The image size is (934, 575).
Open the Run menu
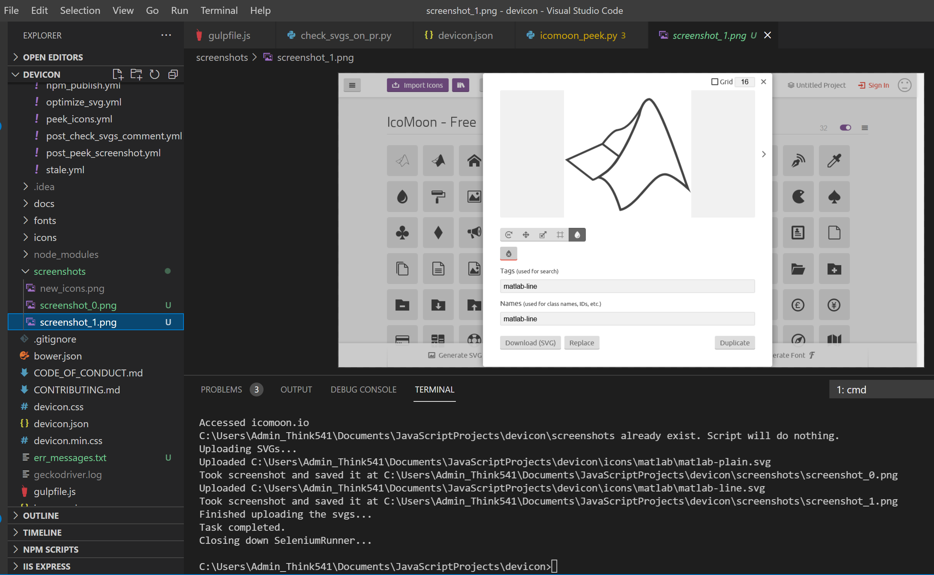point(180,10)
